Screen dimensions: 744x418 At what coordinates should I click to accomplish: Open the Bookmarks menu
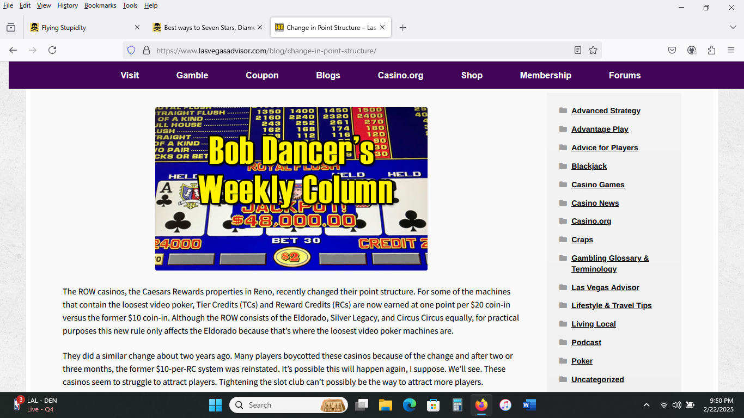tap(100, 5)
